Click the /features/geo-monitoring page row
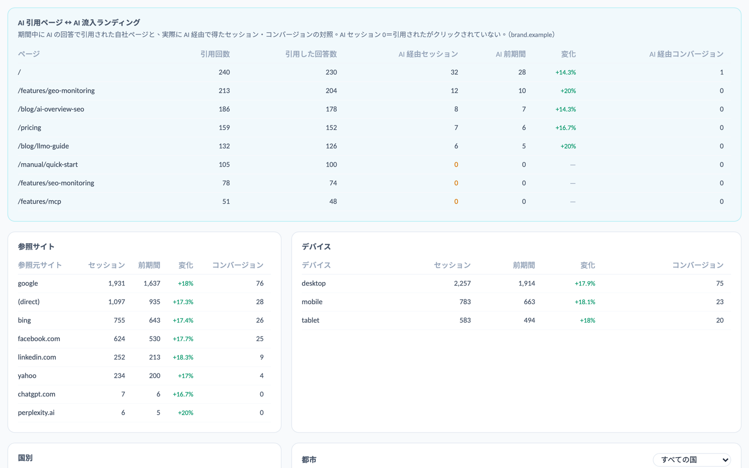 coord(374,91)
